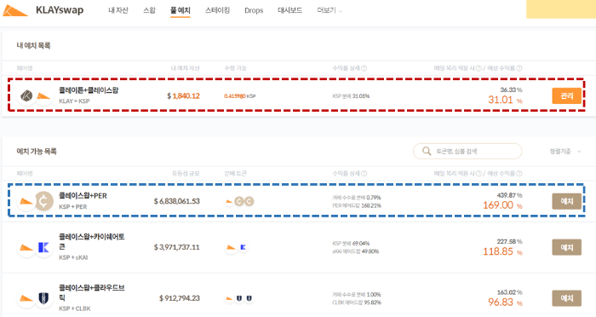
Task: Click the KSP pair icon in KSP+PER row
Action: (26, 201)
